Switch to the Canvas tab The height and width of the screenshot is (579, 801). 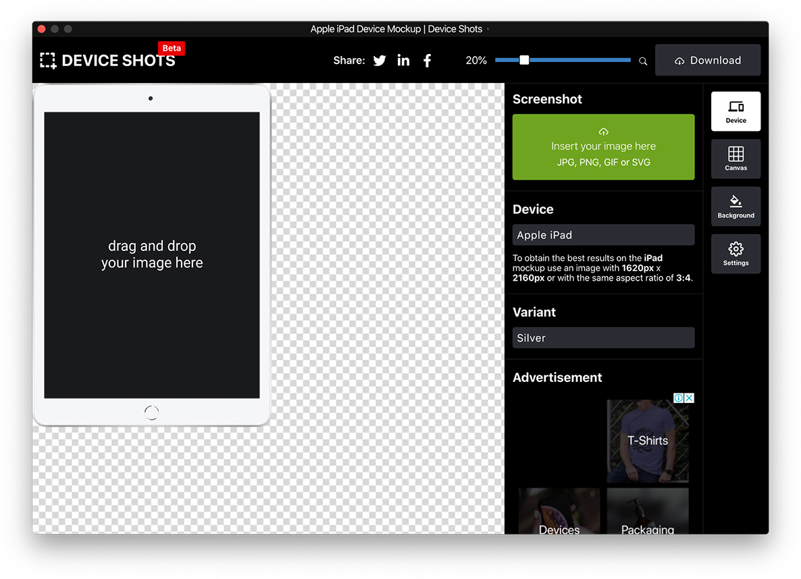(x=735, y=159)
